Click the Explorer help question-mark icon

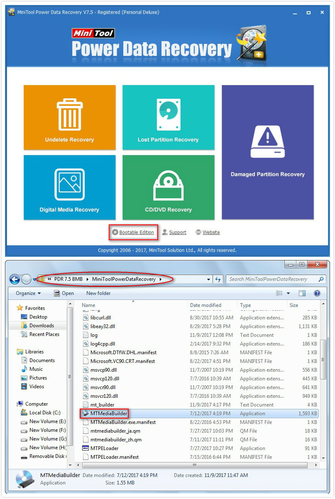pos(317,293)
